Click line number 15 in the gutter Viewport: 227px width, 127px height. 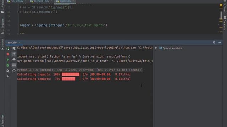click(9, 21)
